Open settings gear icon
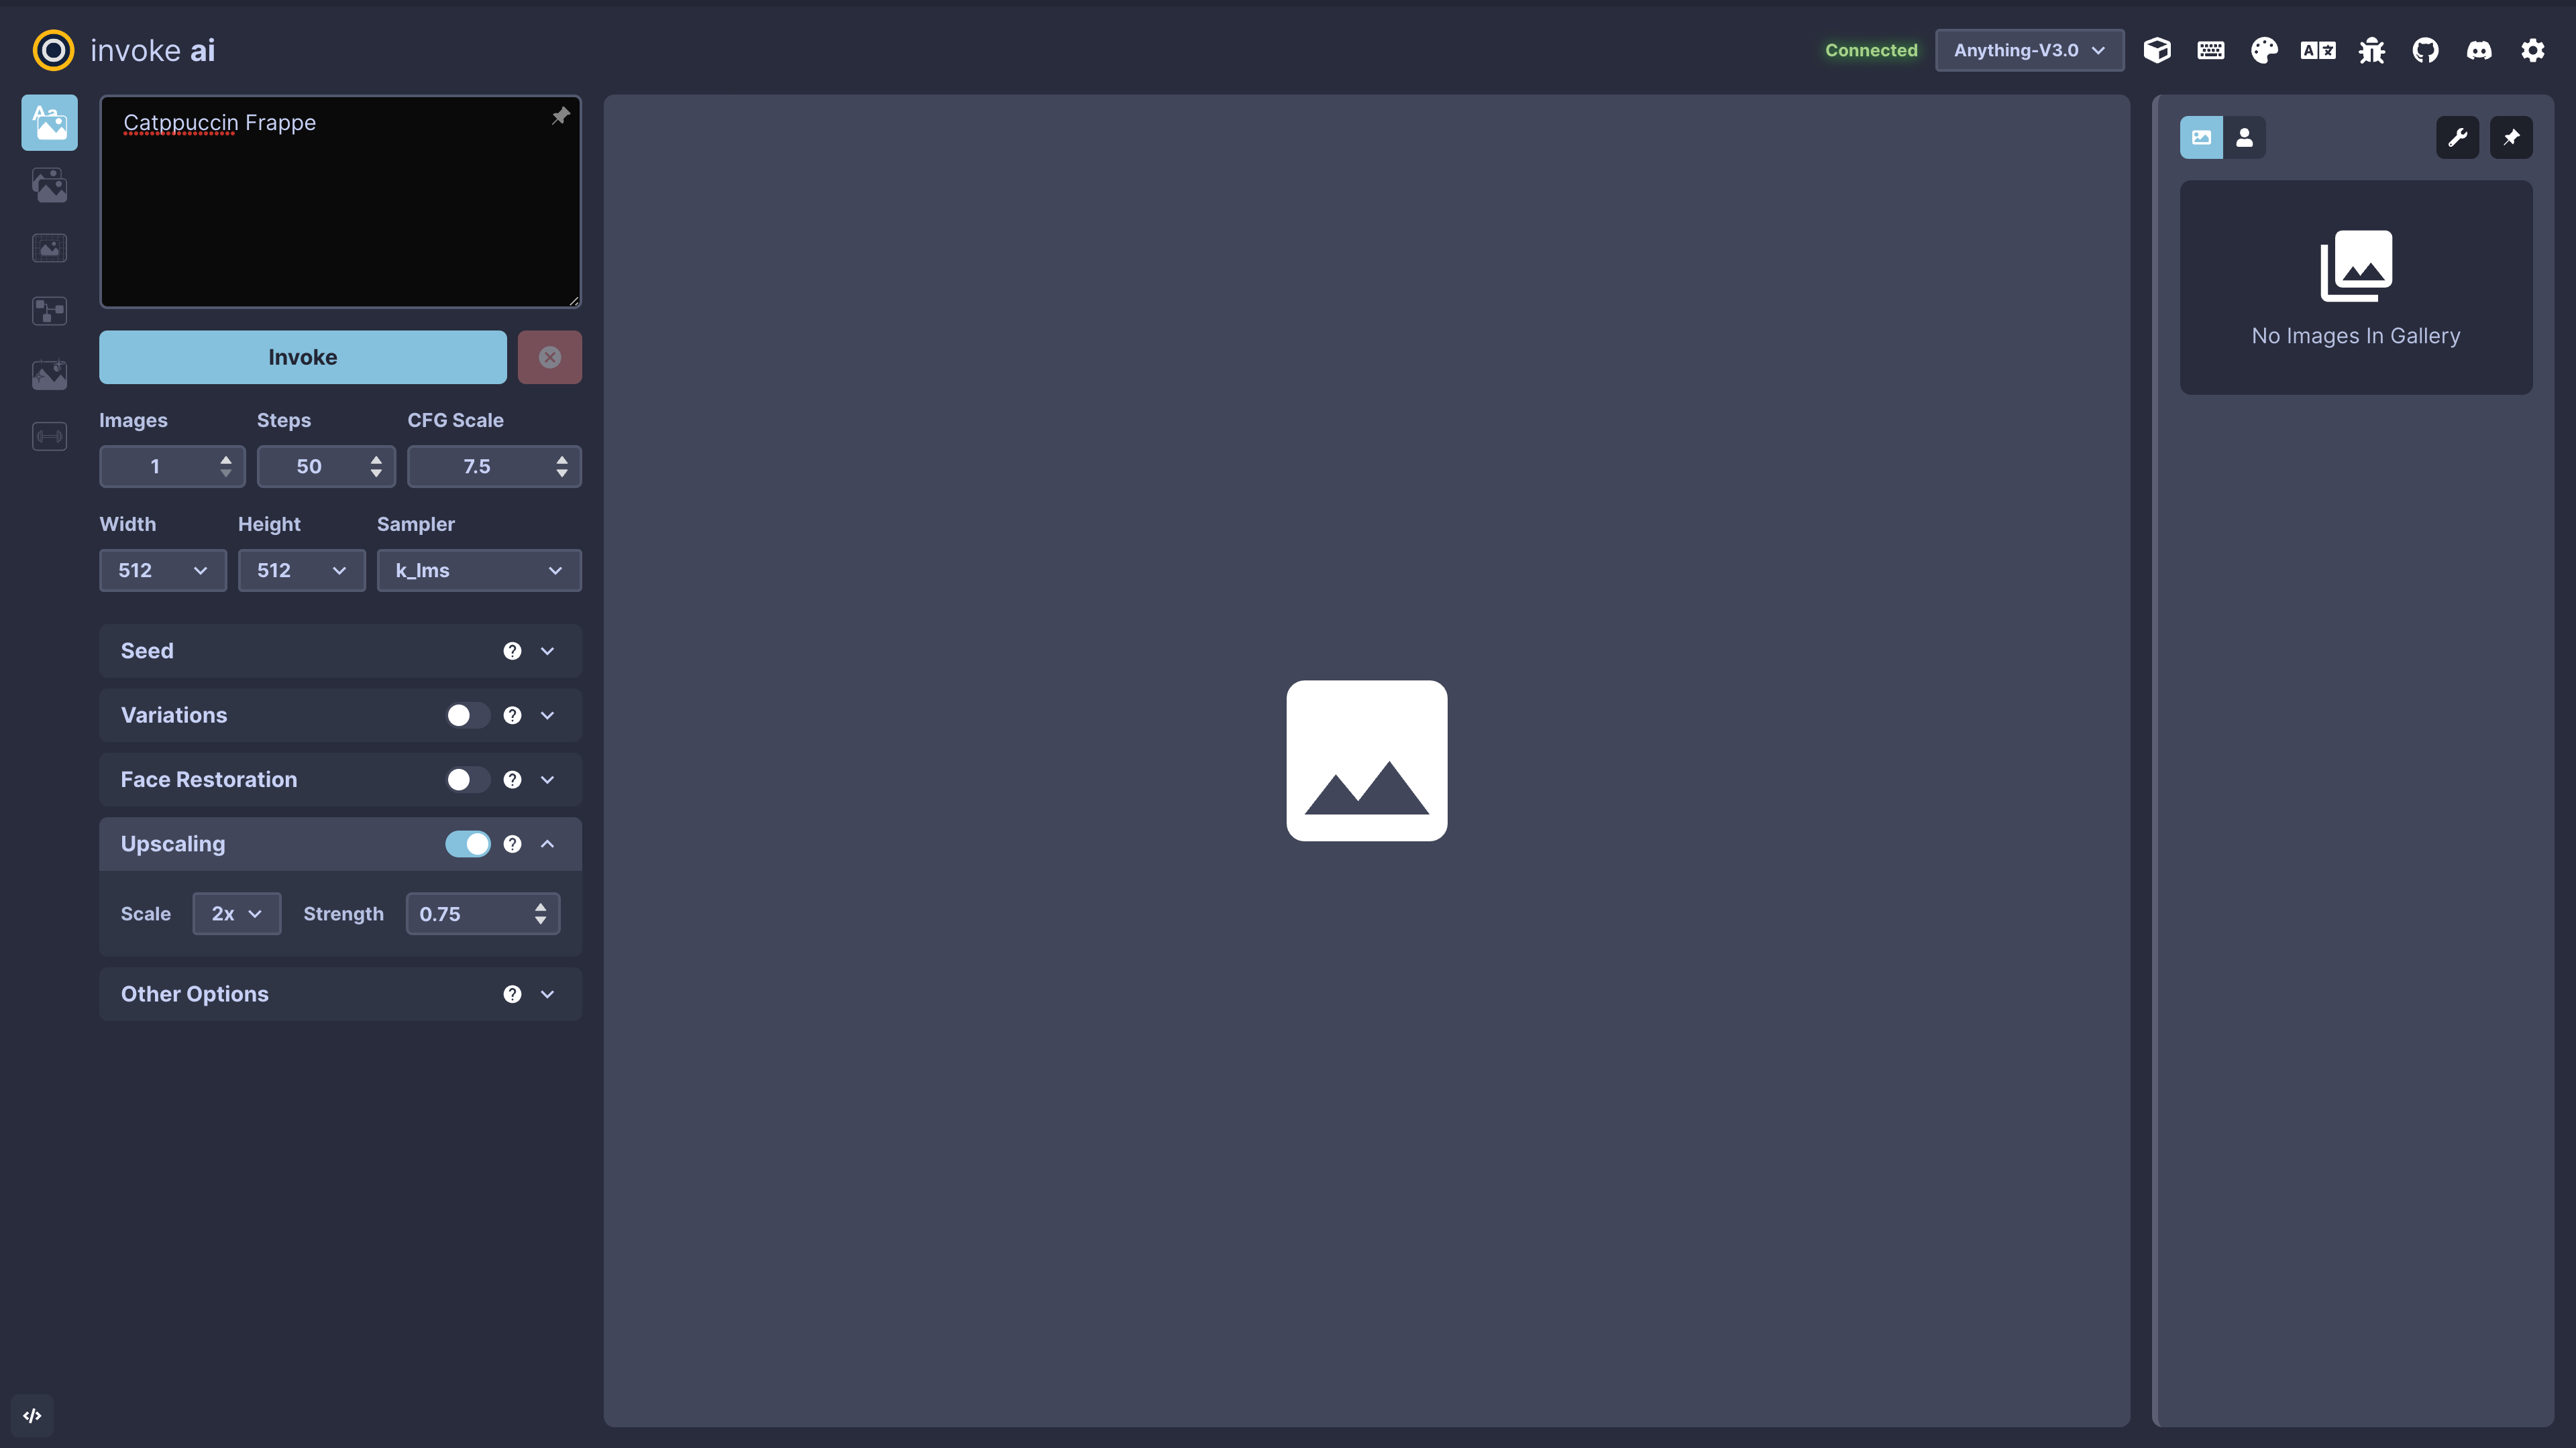This screenshot has height=1448, width=2576. click(x=2532, y=50)
